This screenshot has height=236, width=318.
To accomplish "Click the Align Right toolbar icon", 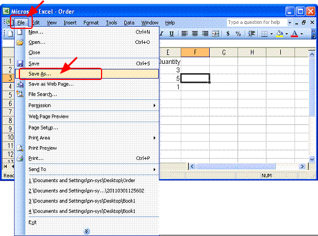I will coord(205,34).
